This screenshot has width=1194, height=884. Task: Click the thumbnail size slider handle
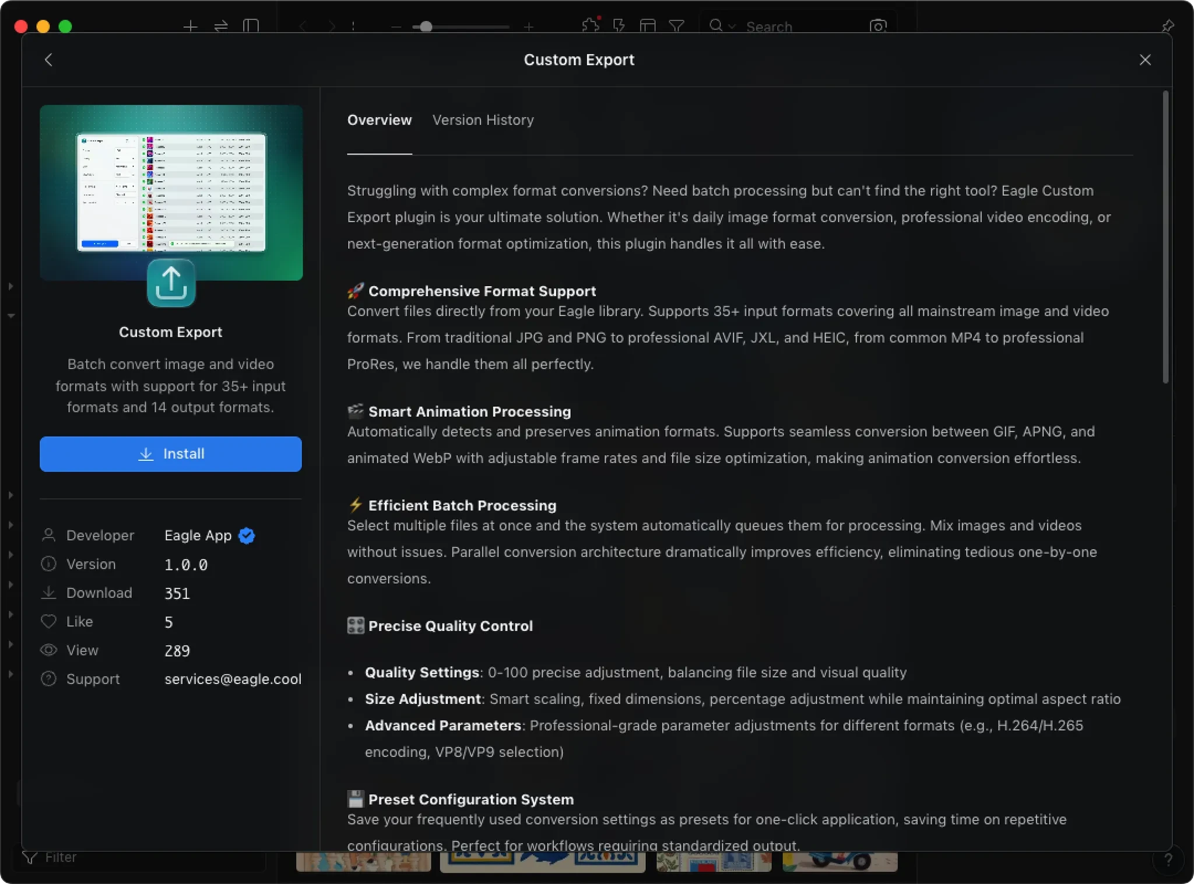[426, 27]
